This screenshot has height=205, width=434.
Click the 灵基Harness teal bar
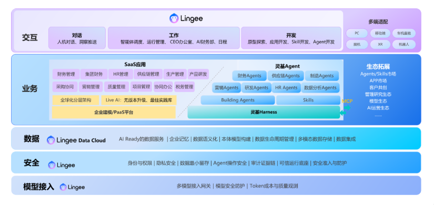264,112
